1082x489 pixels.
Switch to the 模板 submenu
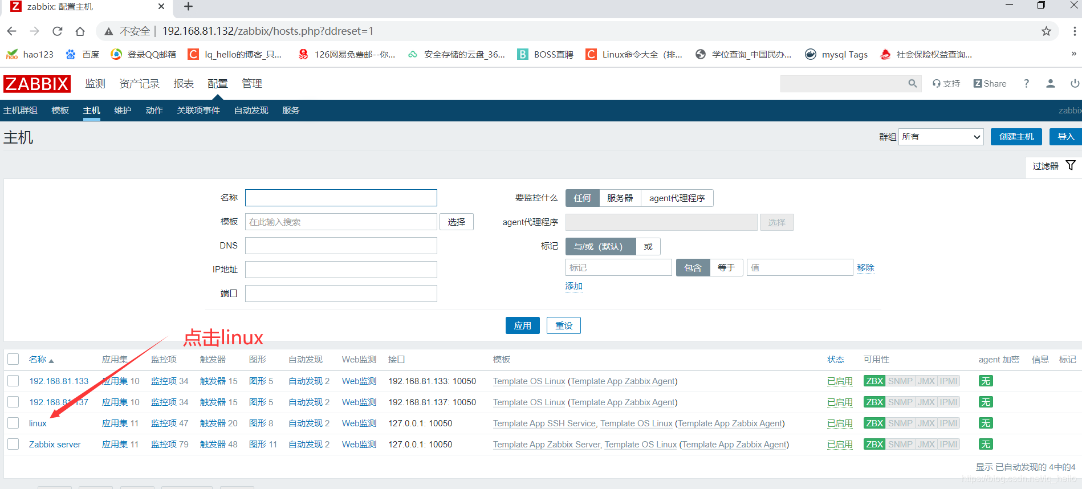coord(60,111)
